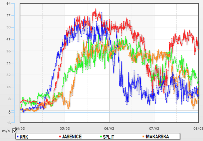
Task: Click the 05/03 date on x-axis
Action: coord(65,128)
